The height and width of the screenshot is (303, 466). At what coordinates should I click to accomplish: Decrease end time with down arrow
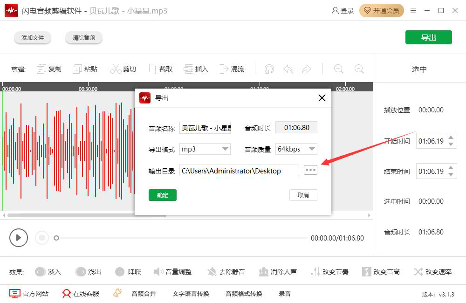[x=450, y=175]
